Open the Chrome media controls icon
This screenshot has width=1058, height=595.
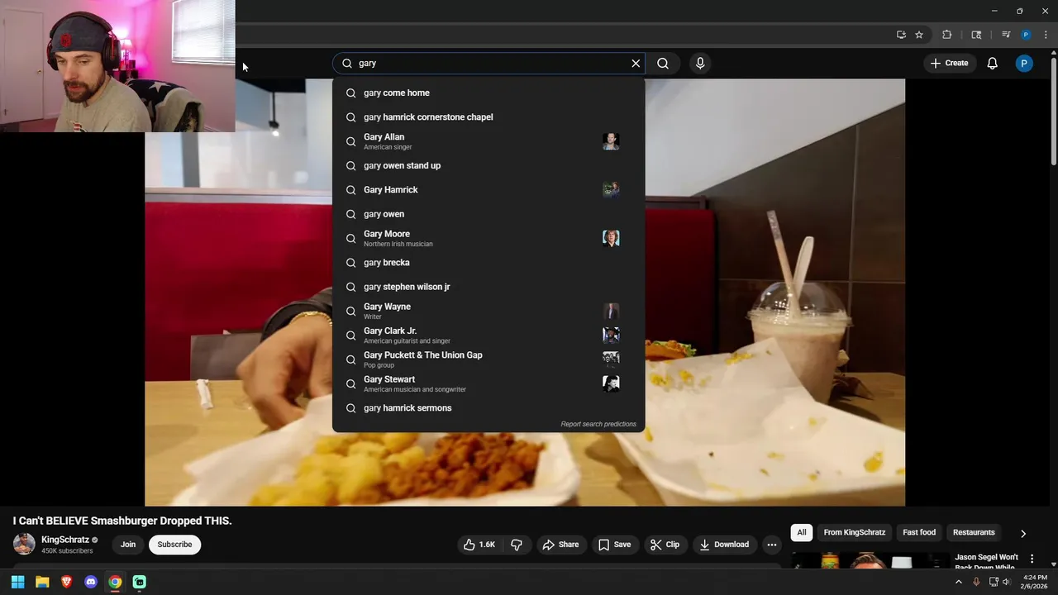click(x=1006, y=35)
